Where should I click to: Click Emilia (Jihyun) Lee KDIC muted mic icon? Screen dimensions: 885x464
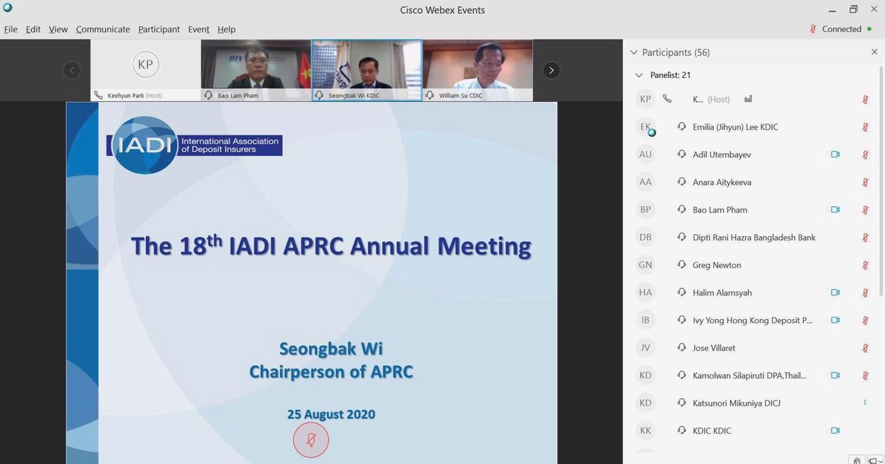(x=865, y=127)
